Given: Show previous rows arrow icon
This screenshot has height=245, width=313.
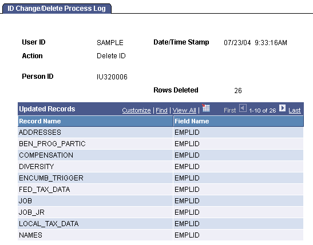Looking at the screenshot, I should tap(243, 108).
